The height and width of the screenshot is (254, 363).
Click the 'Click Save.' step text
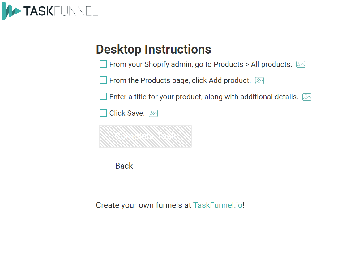(x=127, y=113)
